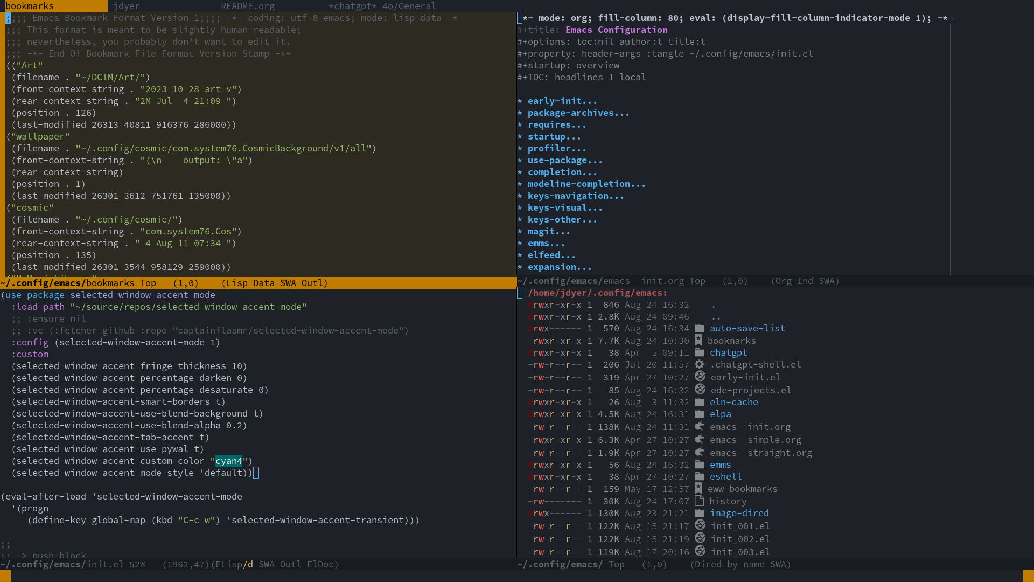Expand the keys-navigation org heading star
The width and height of the screenshot is (1034, 582).
coord(520,196)
